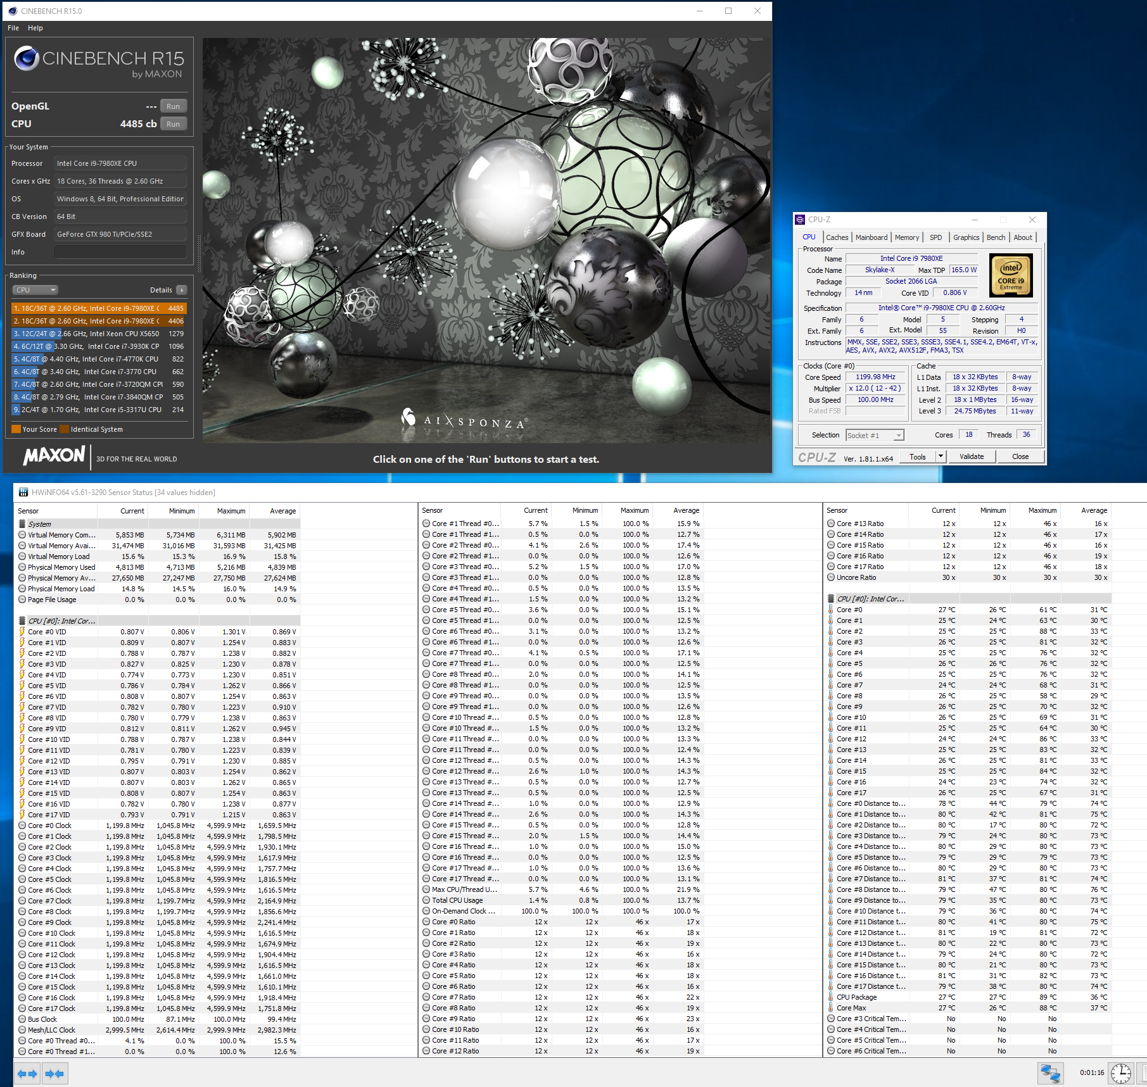The width and height of the screenshot is (1147, 1087).
Task: Click the Intel Core i9 Extreme badge
Action: [1011, 275]
